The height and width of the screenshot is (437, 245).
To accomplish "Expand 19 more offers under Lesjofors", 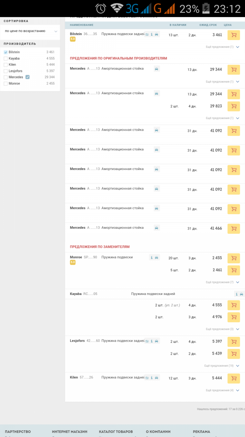I will 222,366.
